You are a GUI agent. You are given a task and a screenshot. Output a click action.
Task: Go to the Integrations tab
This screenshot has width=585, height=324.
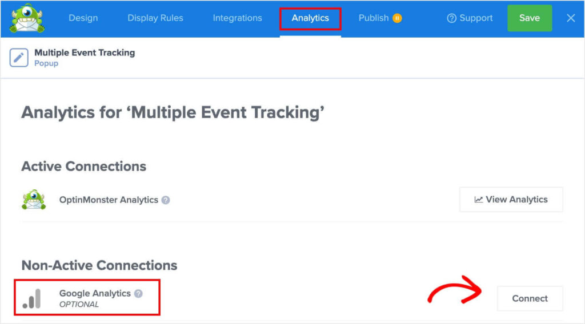pyautogui.click(x=237, y=18)
